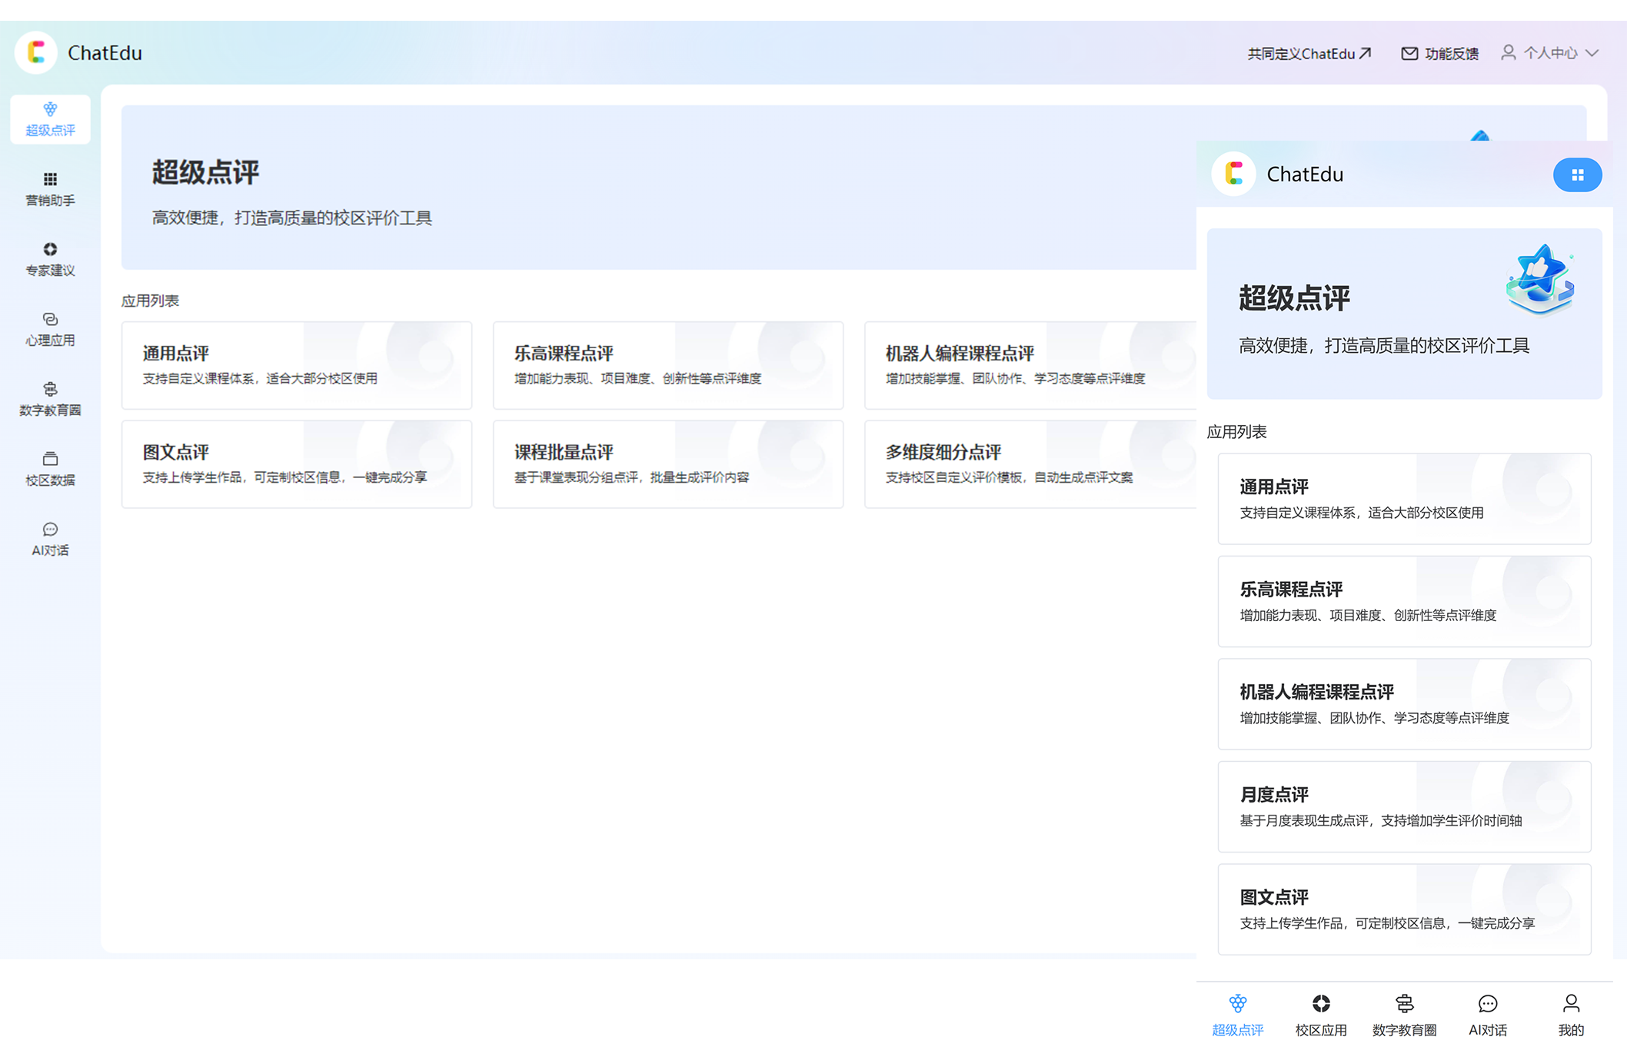Image resolution: width=1627 pixels, height=1060 pixels.
Task: Open 营销助手 in left sidebar
Action: tap(50, 188)
